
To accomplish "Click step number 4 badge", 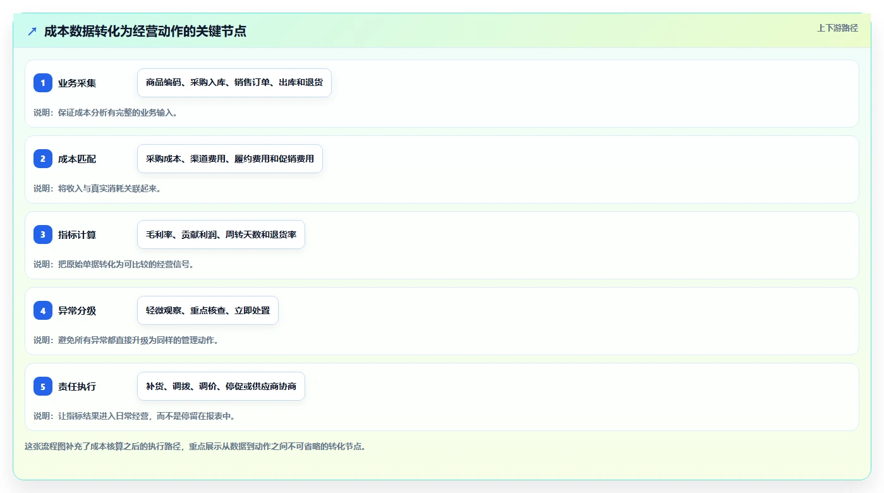I will (43, 310).
